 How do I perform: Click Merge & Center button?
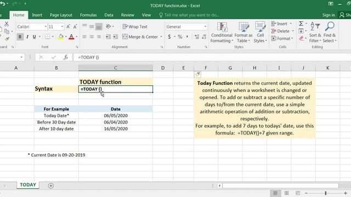[x=140, y=37]
